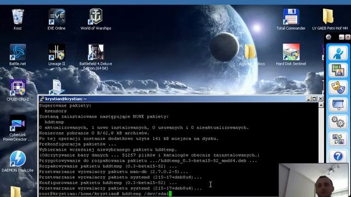Open the LY GAEB Petri Hof HH folder

pos(328,16)
